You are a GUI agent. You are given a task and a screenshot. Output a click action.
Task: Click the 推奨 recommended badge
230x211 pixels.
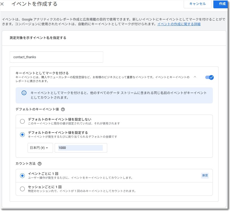[205, 176]
